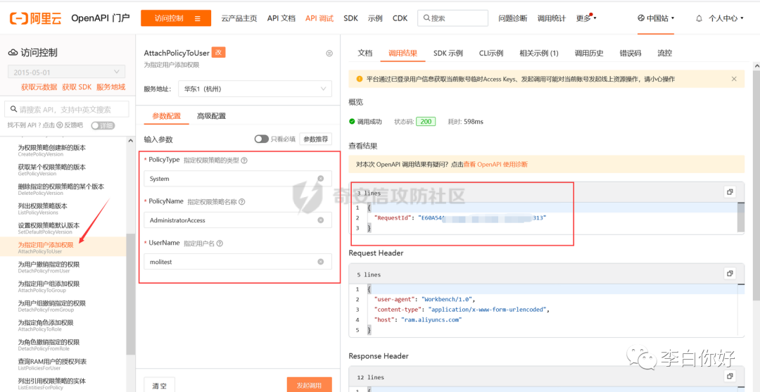Select the DetachPolicyFromUser API in the list

(x=65, y=267)
